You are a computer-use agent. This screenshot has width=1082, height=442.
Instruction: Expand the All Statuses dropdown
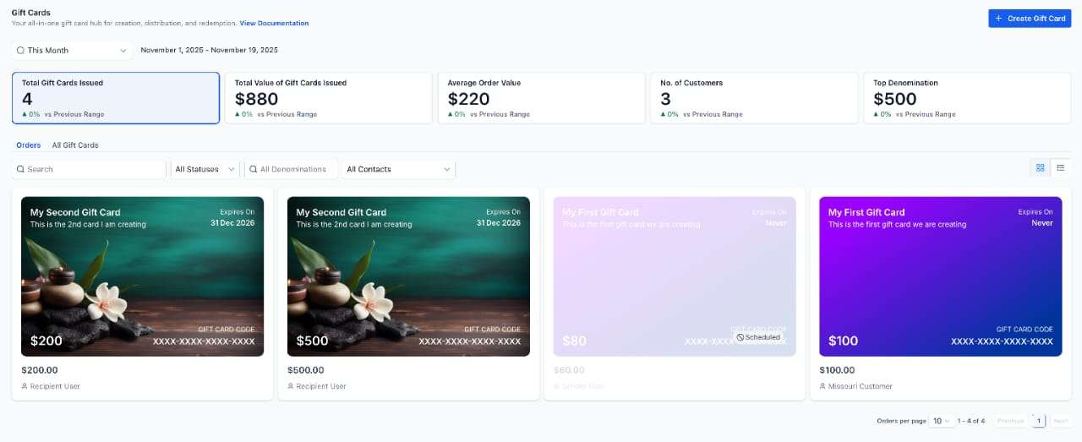click(205, 169)
